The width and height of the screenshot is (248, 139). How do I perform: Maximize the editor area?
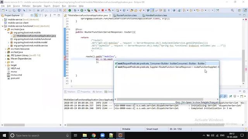[x=244, y=15]
